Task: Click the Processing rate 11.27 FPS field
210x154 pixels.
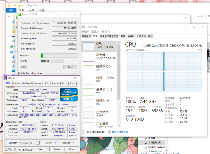Action: 64,38
